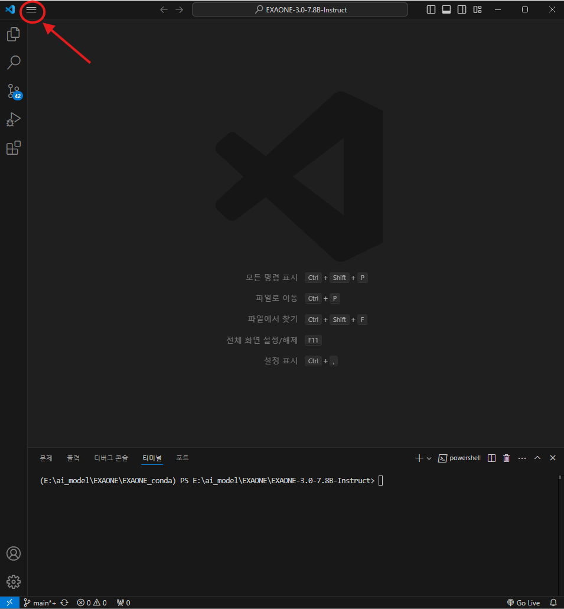Open the Manage gear icon

click(14, 581)
